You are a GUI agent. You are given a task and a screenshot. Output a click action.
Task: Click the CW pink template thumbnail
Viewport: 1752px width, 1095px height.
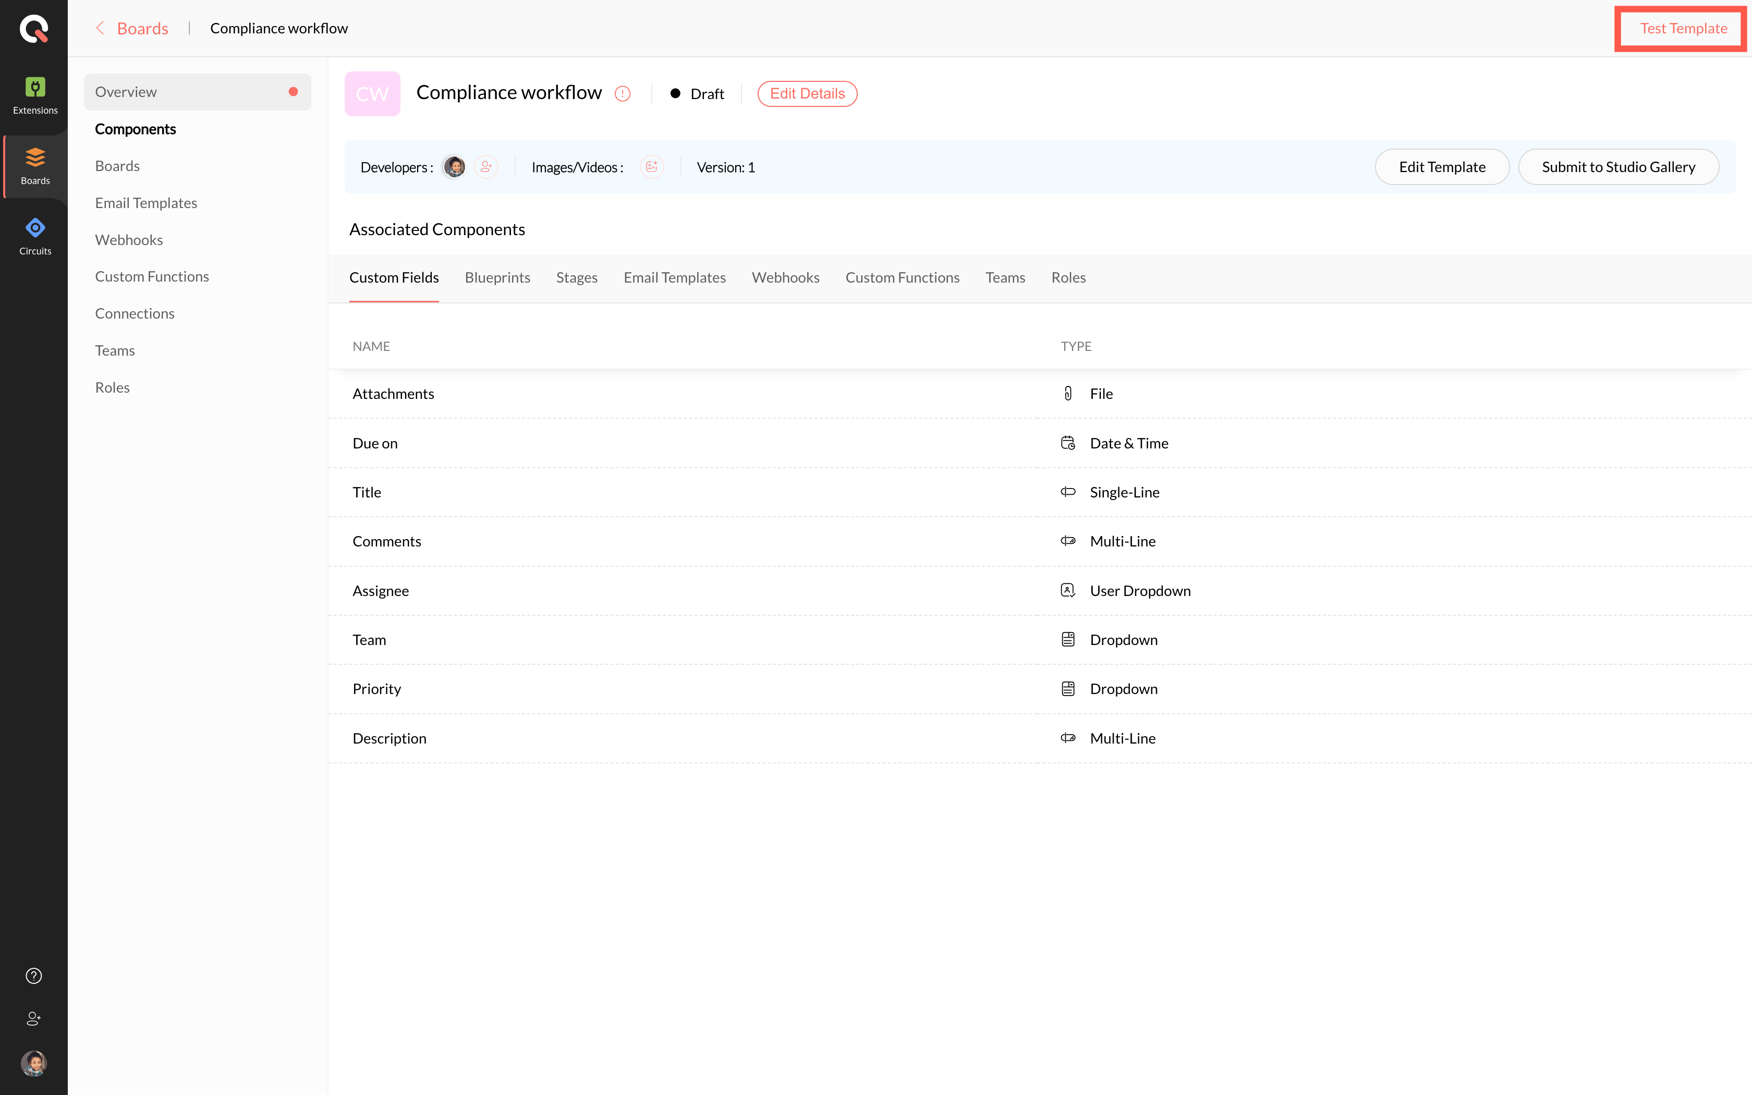[x=372, y=93]
